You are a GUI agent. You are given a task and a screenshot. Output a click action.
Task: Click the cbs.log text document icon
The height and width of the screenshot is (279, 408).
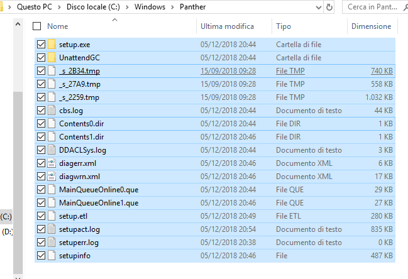[52, 110]
